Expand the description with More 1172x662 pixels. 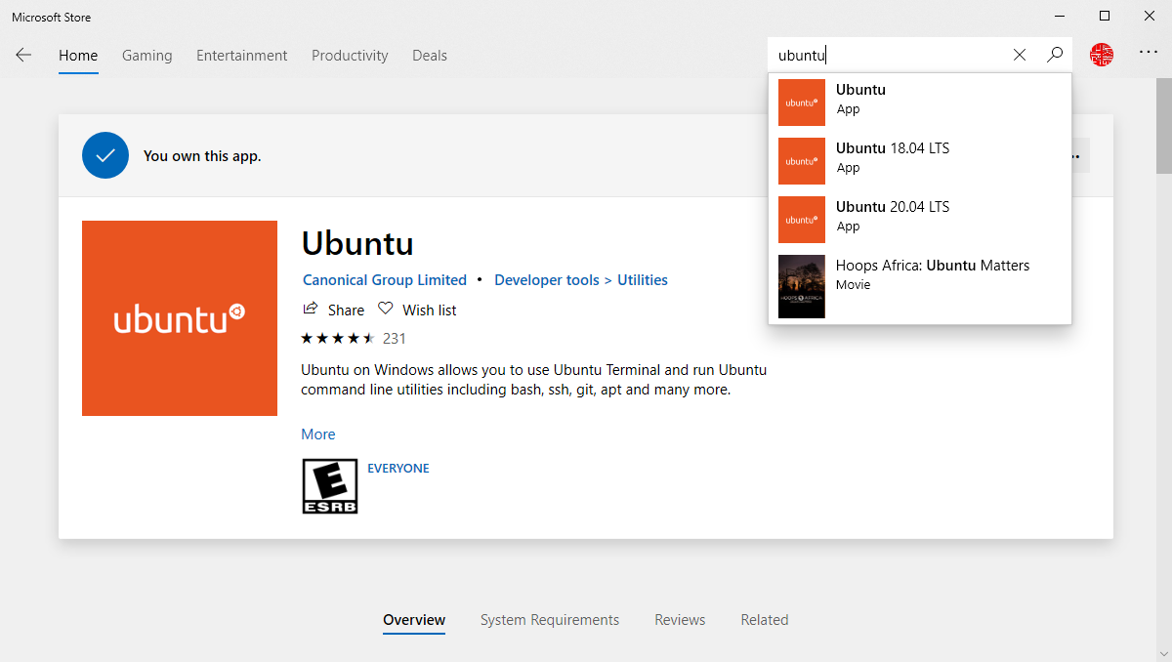coord(318,434)
